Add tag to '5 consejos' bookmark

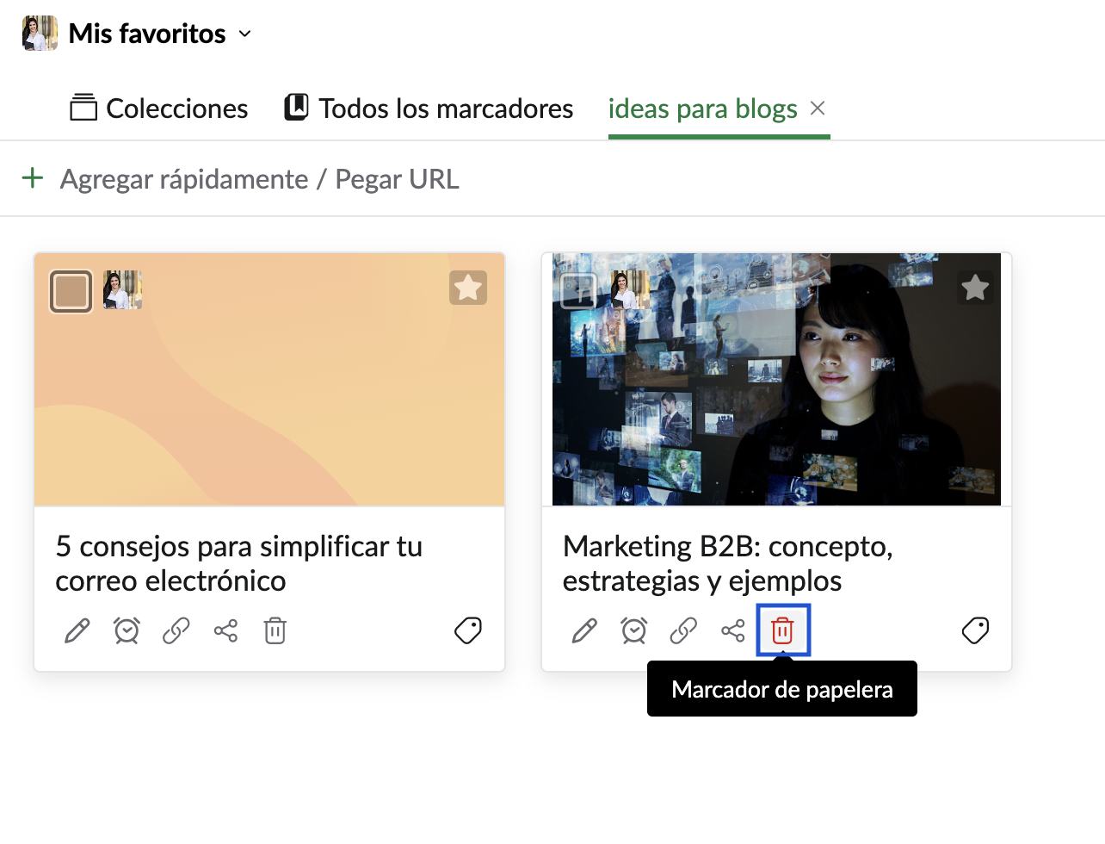coord(468,630)
